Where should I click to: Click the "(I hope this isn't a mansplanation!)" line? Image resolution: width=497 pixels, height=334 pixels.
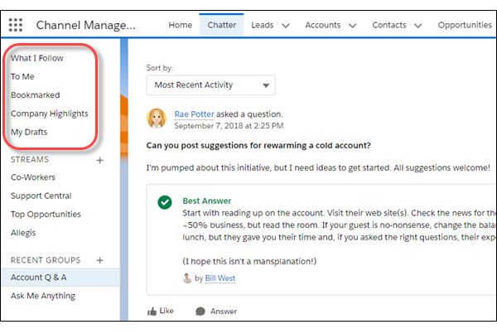(x=249, y=261)
